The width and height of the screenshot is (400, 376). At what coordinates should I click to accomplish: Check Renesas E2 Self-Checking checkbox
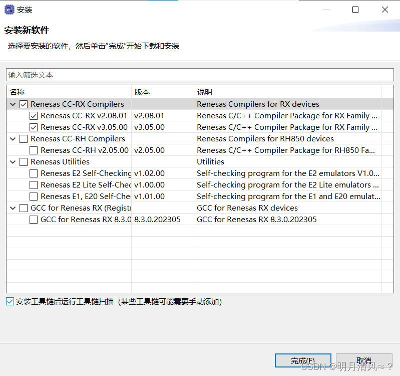[x=34, y=173]
